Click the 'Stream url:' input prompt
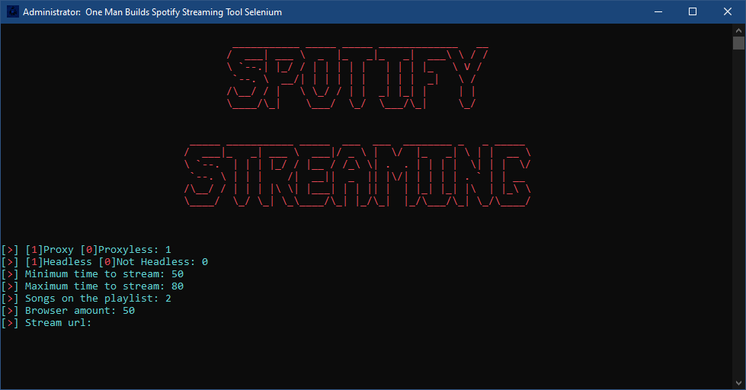The height and width of the screenshot is (390, 746). tap(46, 323)
